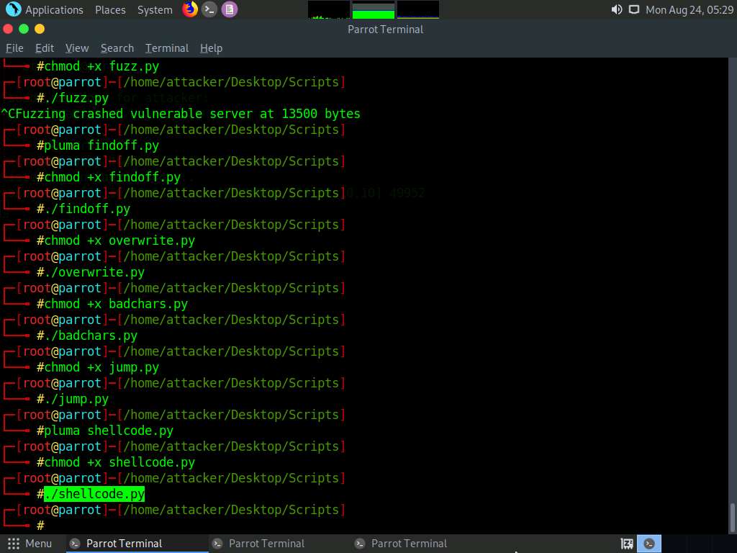Click the network monitor graph applet
This screenshot has height=553, width=737.
pyautogui.click(x=418, y=9)
